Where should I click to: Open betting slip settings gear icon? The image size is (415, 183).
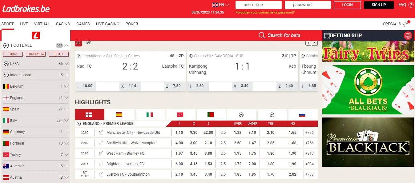coord(408,36)
